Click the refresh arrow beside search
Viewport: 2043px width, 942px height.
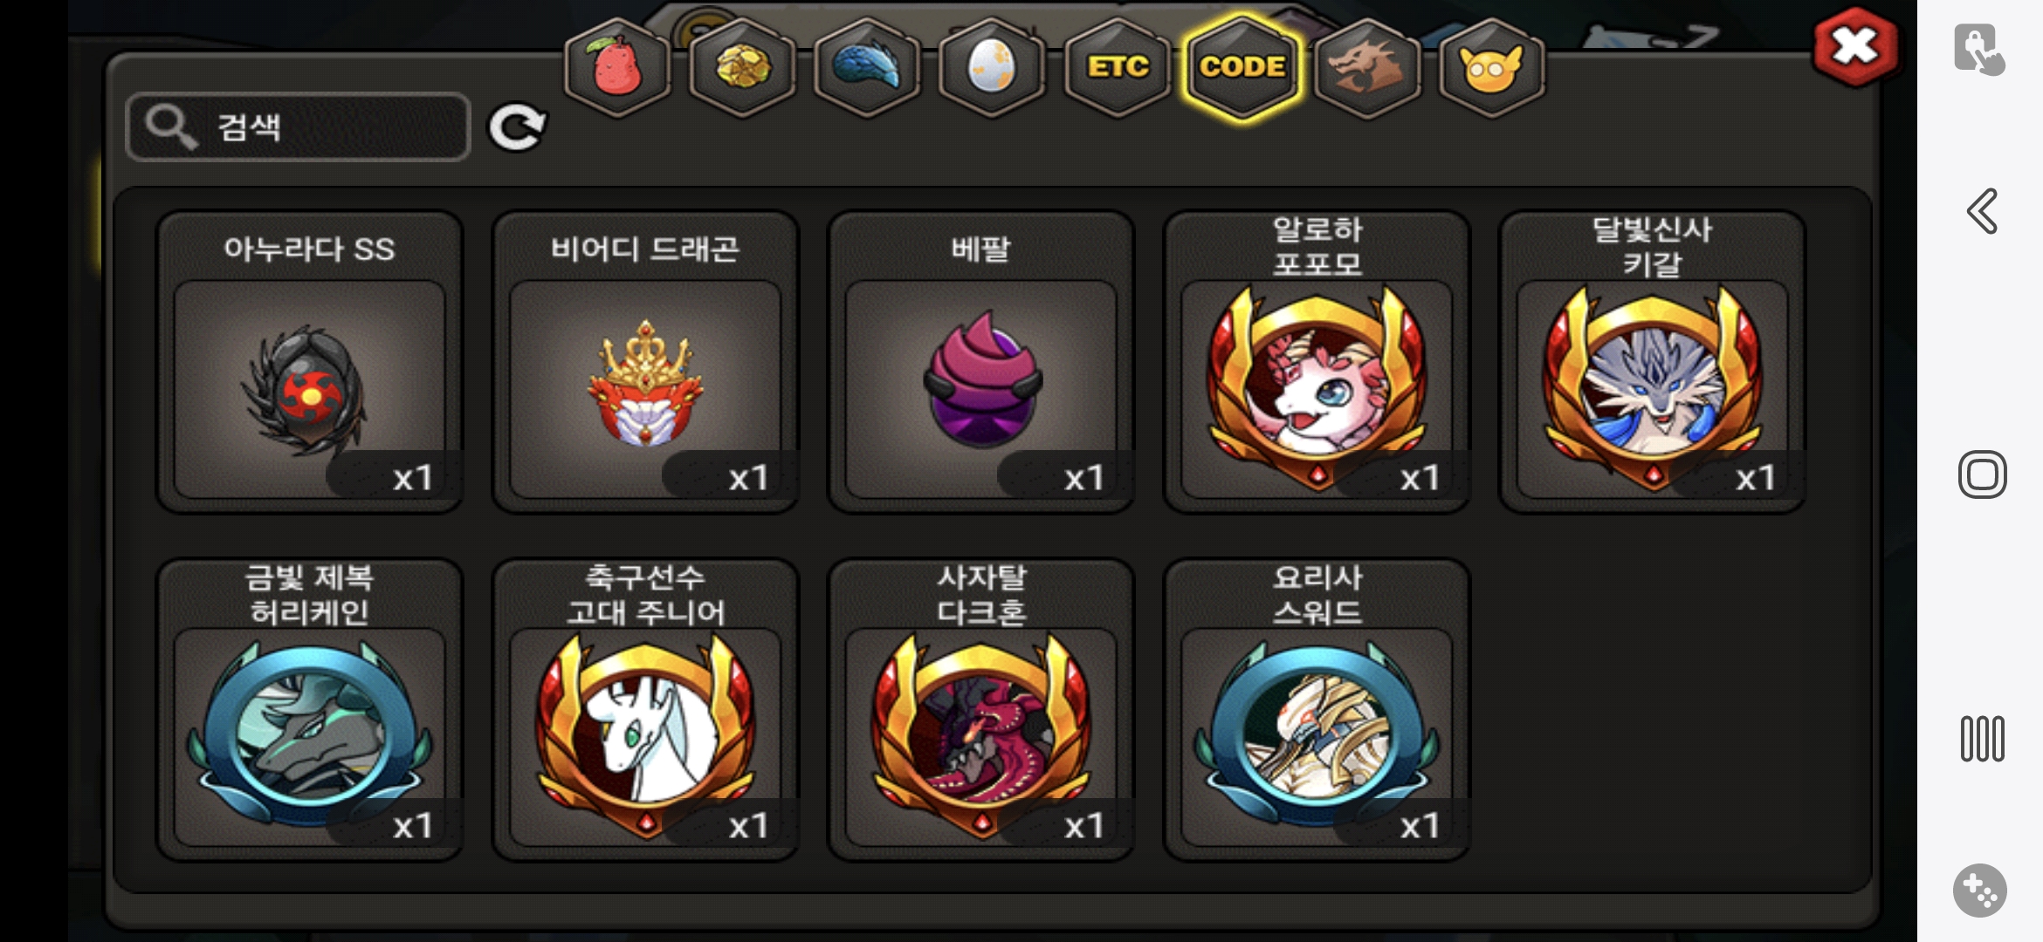517,128
